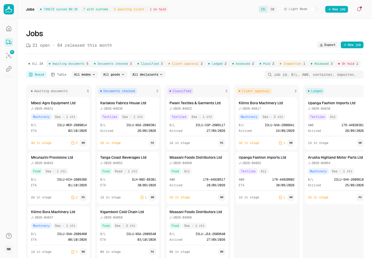This screenshot has height=258, width=372.
Task: Open the NM user avatar in the sidebar
Action: coord(9,249)
